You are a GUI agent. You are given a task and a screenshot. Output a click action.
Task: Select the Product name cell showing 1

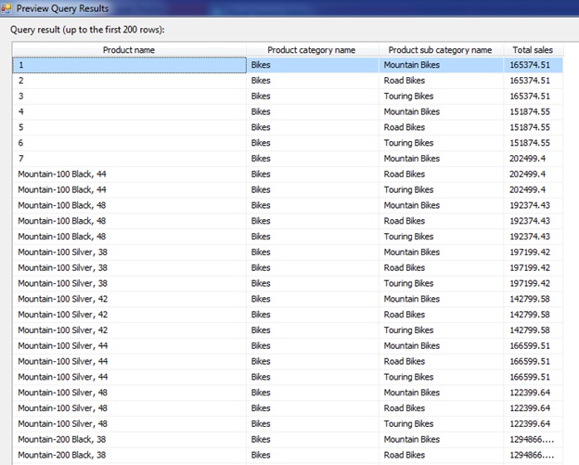point(129,65)
